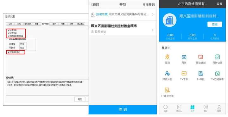Tap the -0.08 balance figure
228x117 pixels.
[170, 35]
